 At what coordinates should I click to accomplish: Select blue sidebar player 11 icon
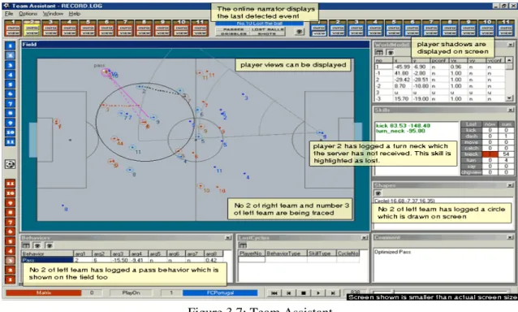coord(10,142)
